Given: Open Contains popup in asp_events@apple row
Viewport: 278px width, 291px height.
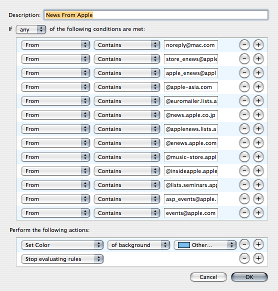Looking at the screenshot, I should click(127, 199).
